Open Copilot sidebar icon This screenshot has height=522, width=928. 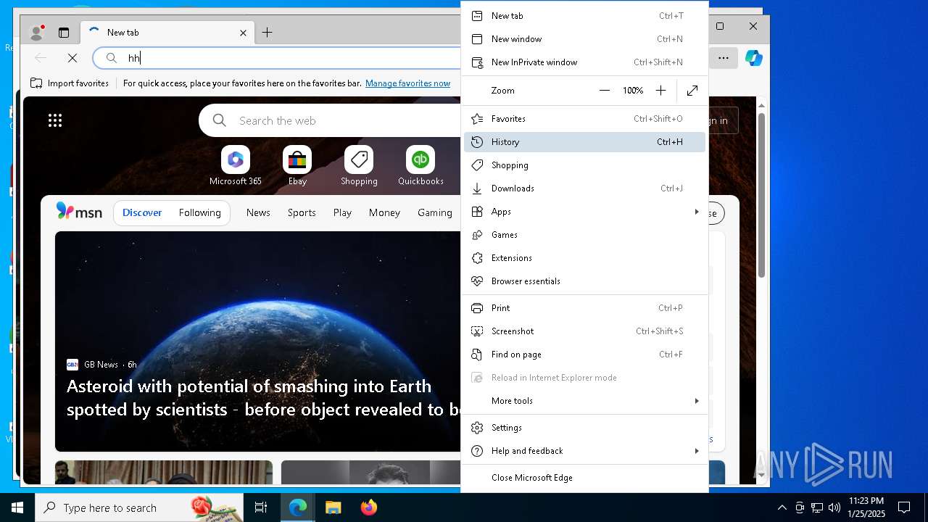754,58
